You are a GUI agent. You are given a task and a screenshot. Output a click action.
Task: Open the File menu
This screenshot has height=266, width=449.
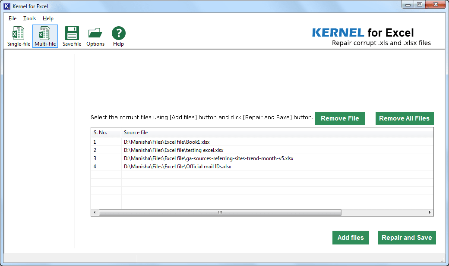pyautogui.click(x=13, y=18)
